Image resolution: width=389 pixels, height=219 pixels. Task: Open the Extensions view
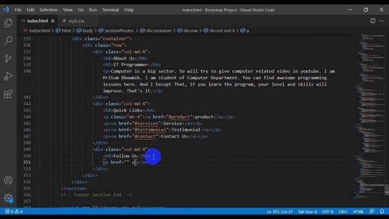[8, 94]
